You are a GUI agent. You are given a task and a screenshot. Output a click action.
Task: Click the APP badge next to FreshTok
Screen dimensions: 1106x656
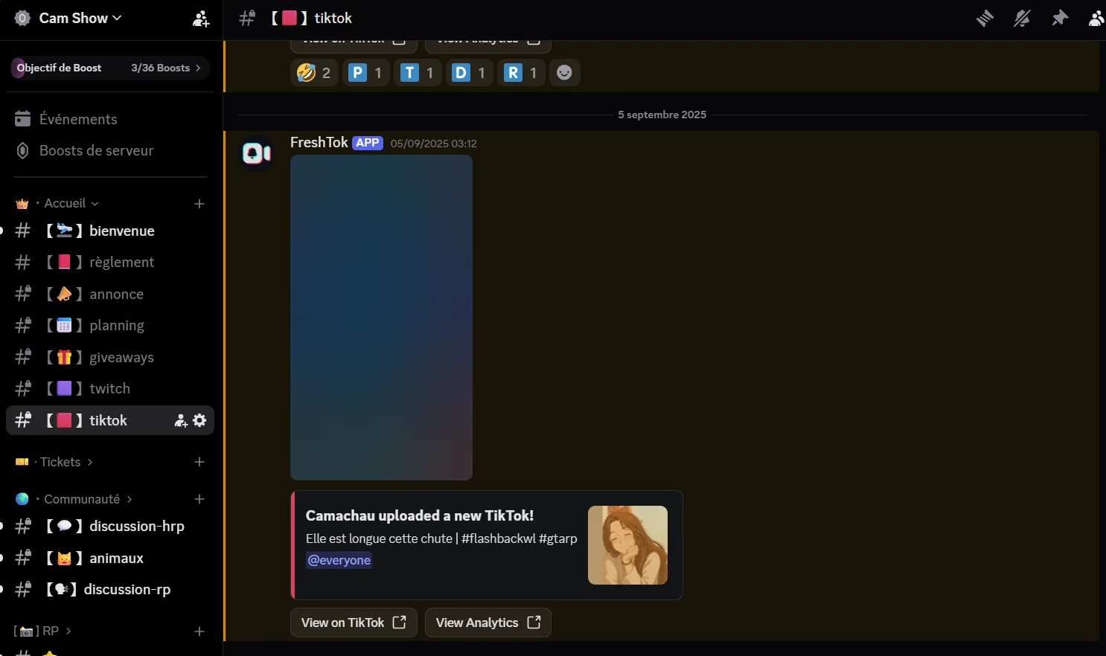click(368, 143)
